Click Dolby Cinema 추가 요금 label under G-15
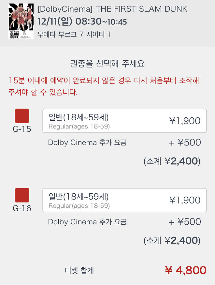The height and width of the screenshot is (285, 215). [x=87, y=142]
